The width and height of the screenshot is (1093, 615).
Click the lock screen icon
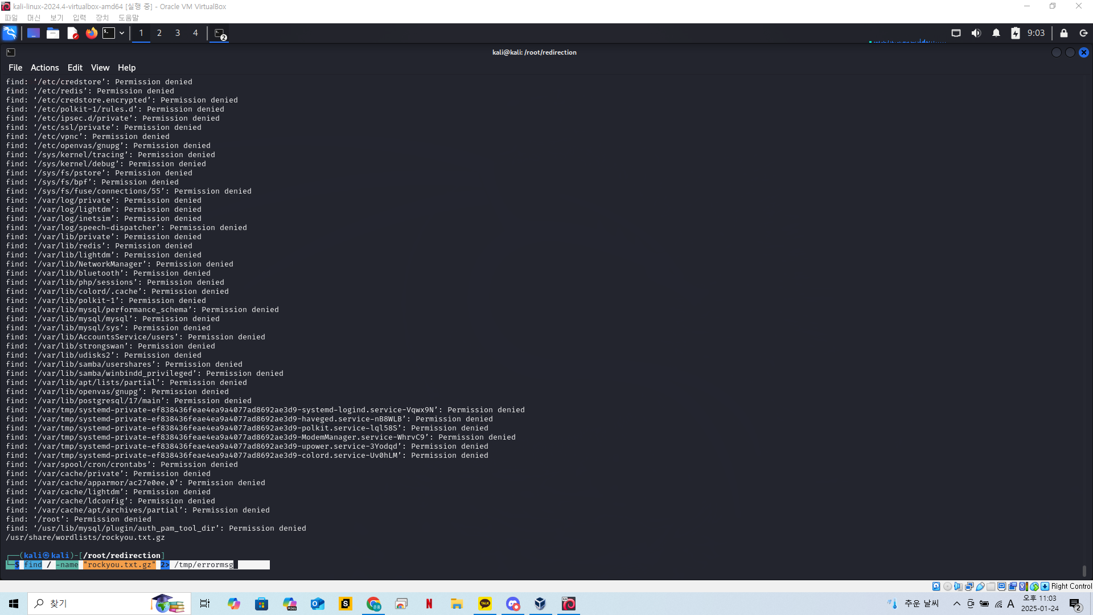[x=1063, y=33]
